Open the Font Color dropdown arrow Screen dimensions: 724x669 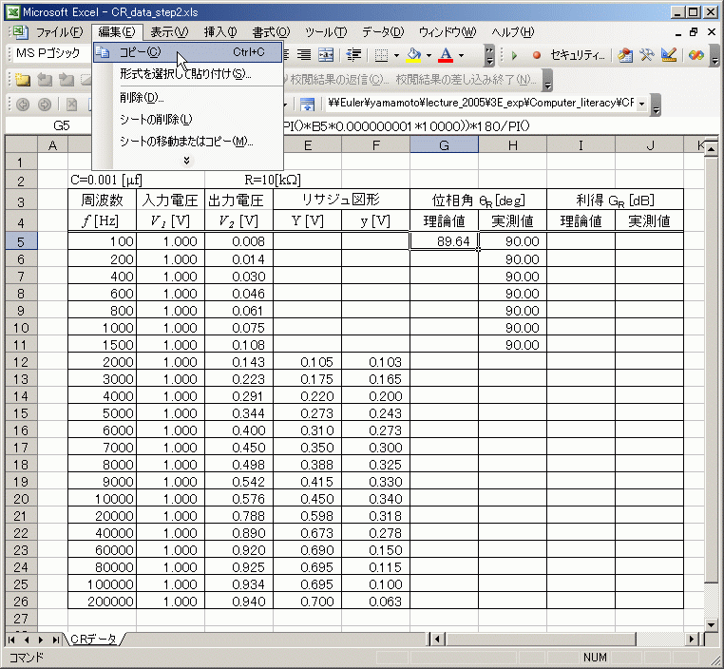[461, 55]
